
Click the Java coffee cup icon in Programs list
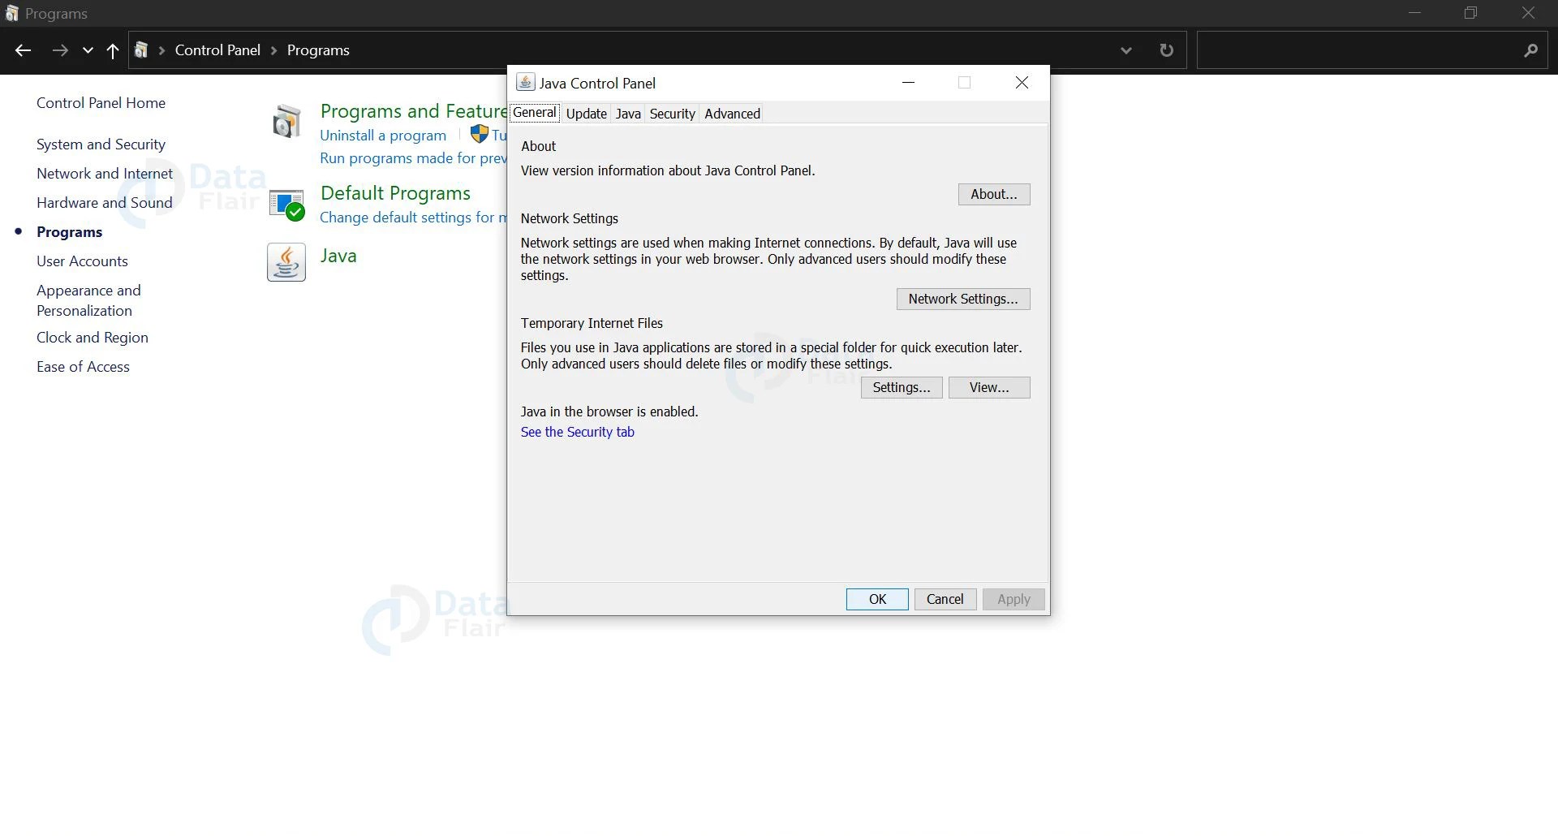(286, 261)
